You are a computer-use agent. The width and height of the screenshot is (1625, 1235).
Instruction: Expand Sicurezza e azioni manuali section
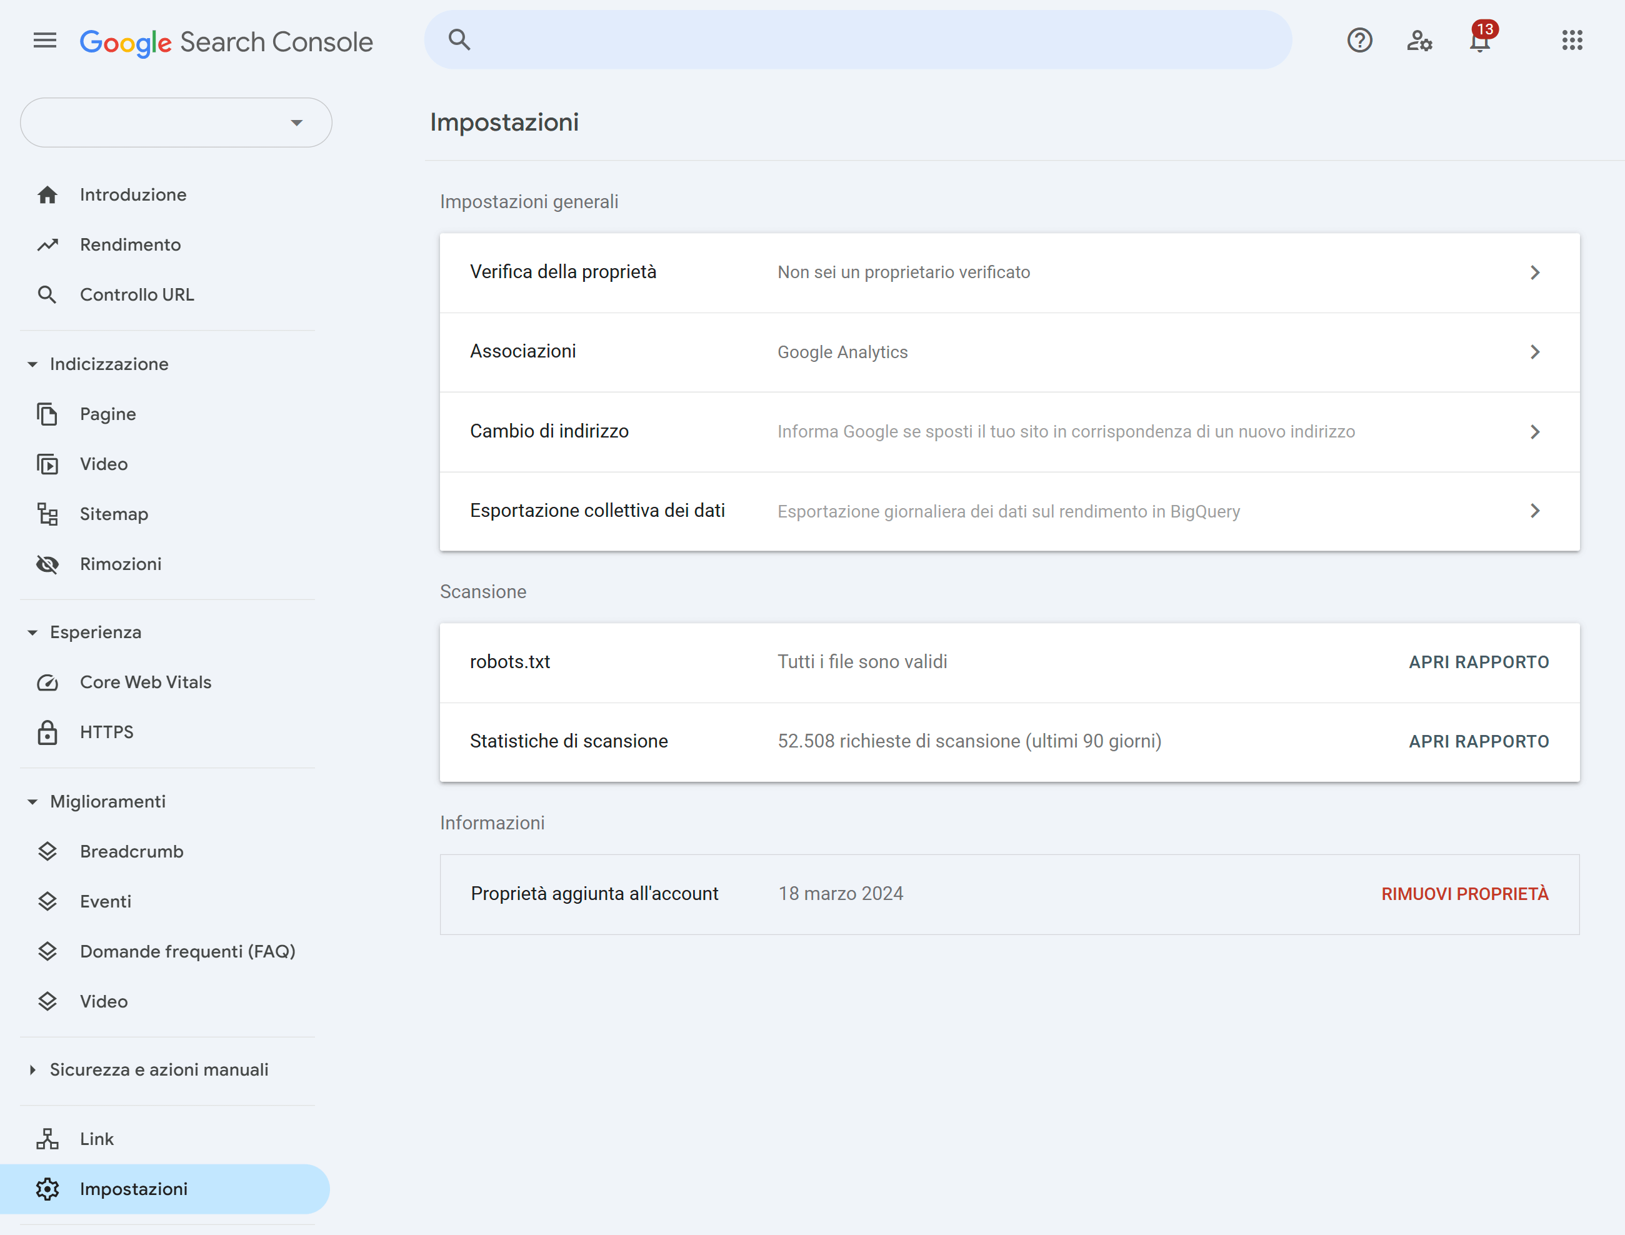coord(32,1069)
